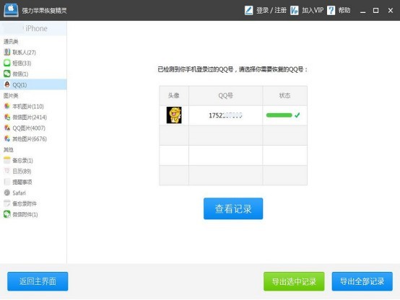This screenshot has height=300, width=400.
Task: Select the 短信(33) messages icon
Action: tap(7, 63)
